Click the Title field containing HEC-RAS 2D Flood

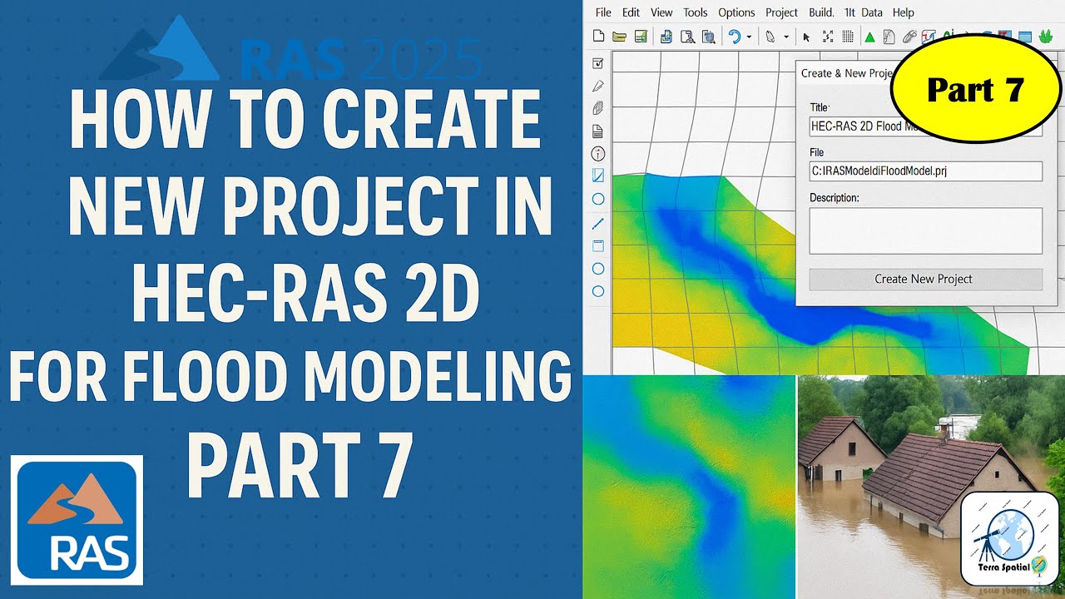point(925,126)
